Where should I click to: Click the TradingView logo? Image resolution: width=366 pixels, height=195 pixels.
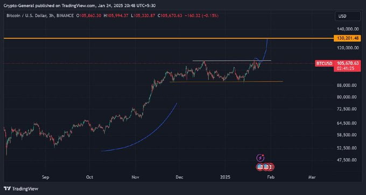tap(21, 189)
